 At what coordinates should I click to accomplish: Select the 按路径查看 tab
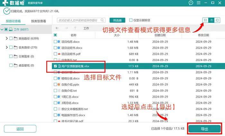click(x=13, y=21)
